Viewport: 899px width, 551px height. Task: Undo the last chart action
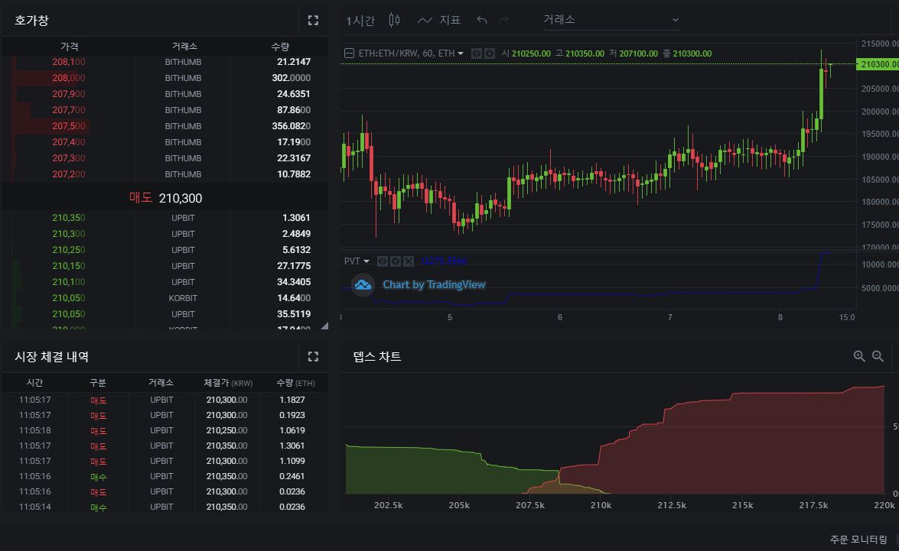coord(481,20)
